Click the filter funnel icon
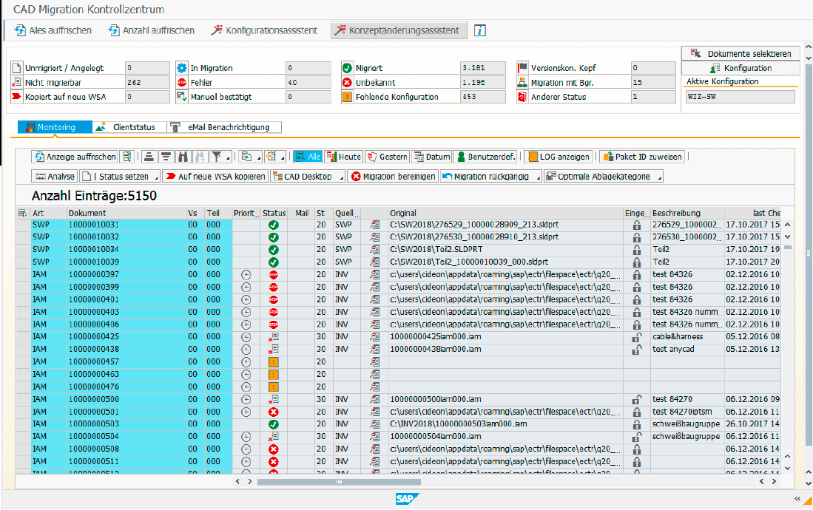This screenshot has height=510, width=813. [216, 157]
